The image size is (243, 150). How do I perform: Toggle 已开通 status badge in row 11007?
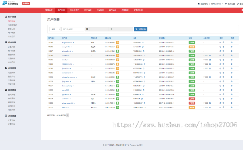(192, 86)
